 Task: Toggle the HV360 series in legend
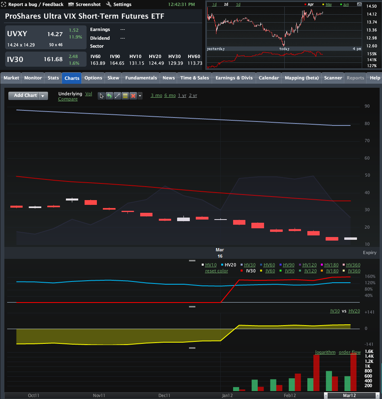point(353,265)
